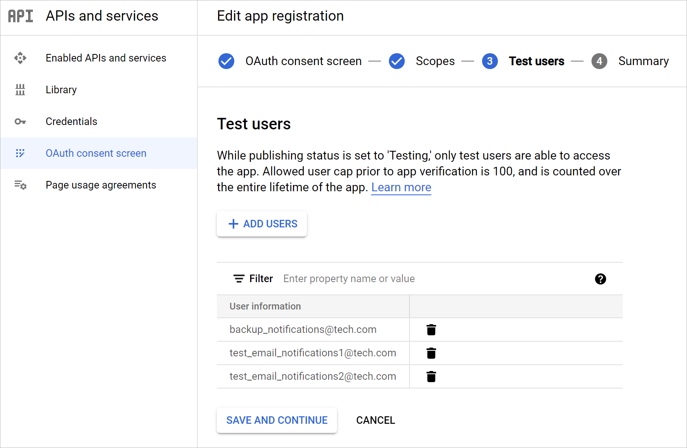The height and width of the screenshot is (448, 687).
Task: Open the Learn more link
Action: [x=401, y=187]
